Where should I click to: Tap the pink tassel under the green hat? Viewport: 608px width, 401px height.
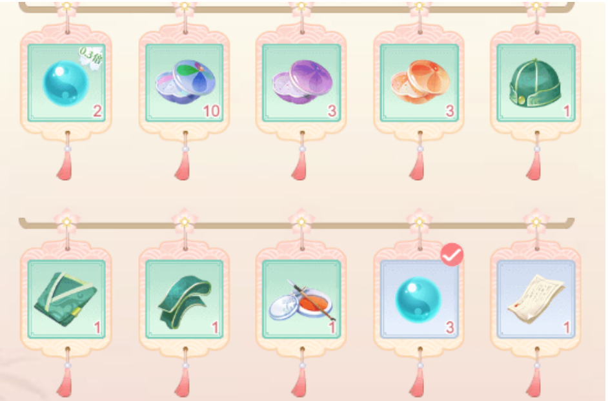(534, 165)
